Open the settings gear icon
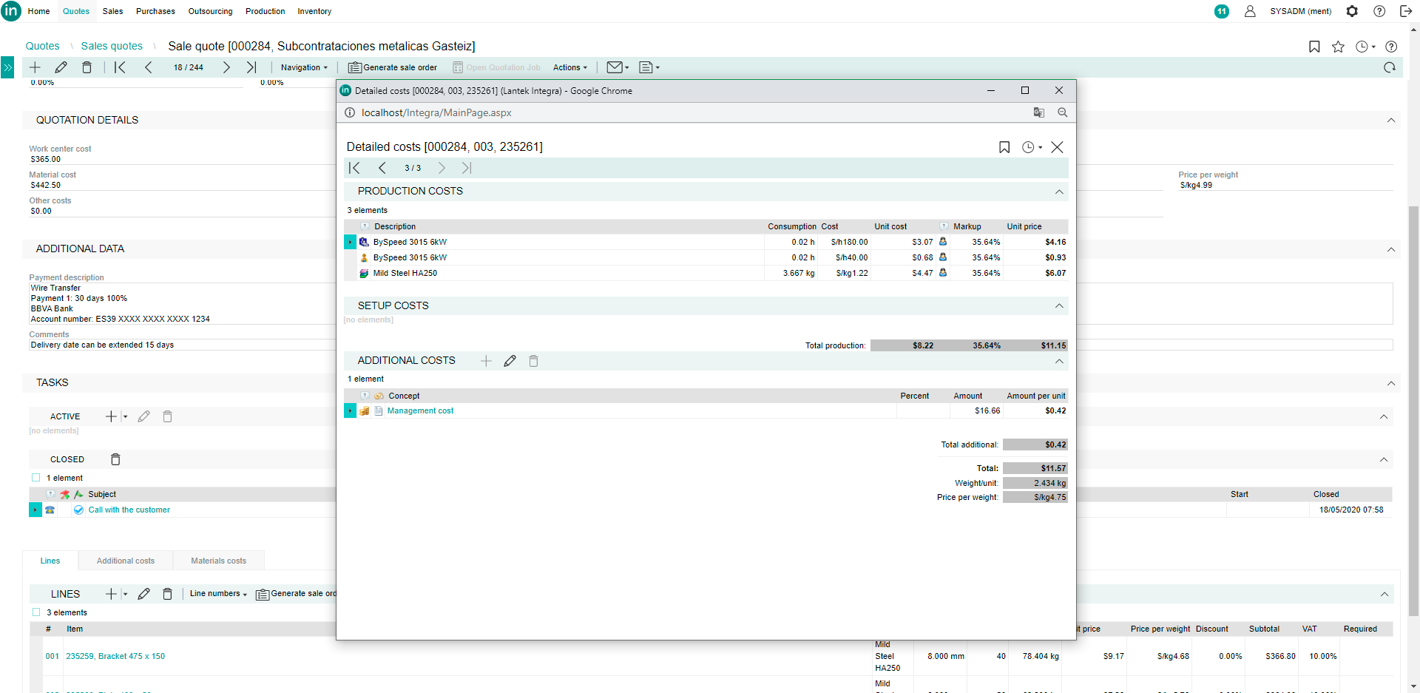 pos(1352,11)
